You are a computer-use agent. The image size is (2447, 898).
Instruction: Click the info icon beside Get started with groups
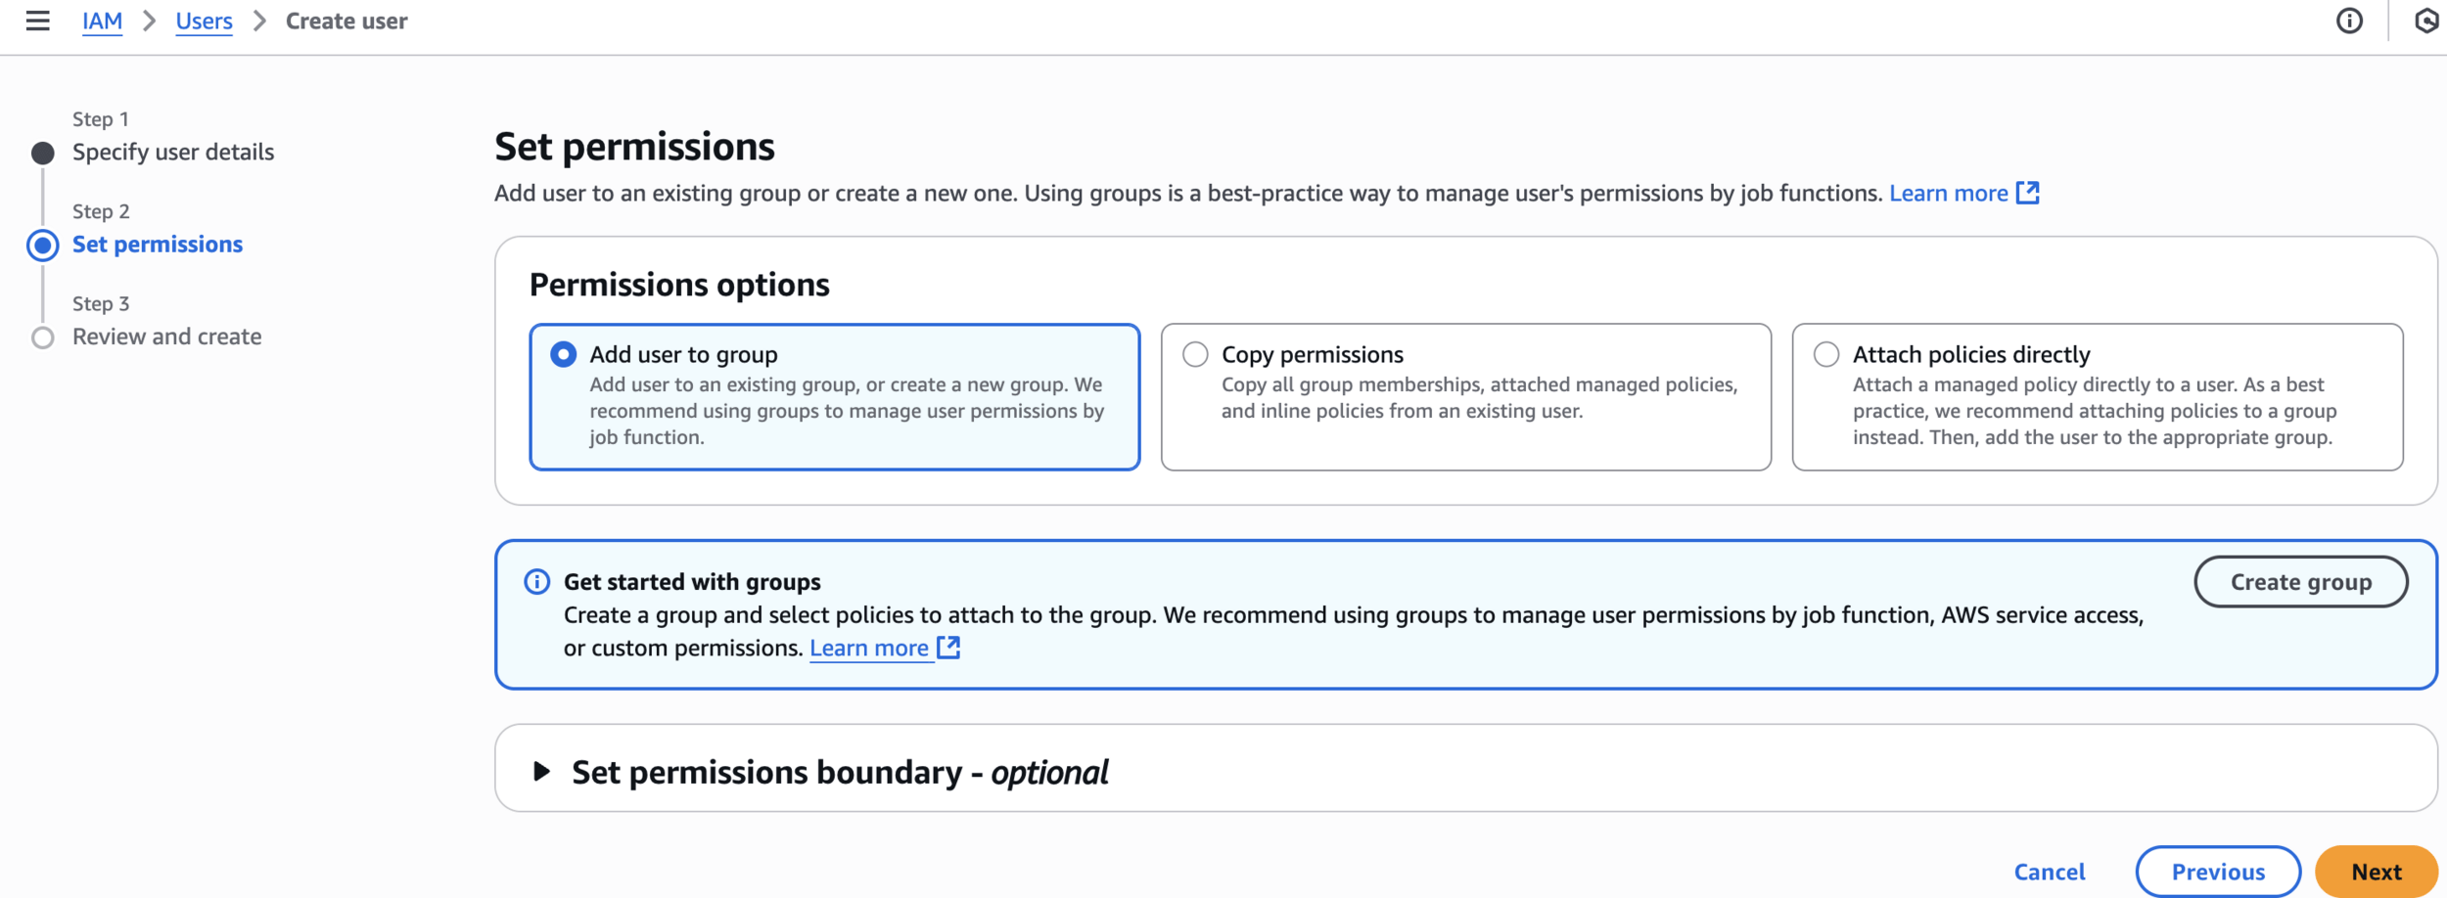pyautogui.click(x=537, y=582)
